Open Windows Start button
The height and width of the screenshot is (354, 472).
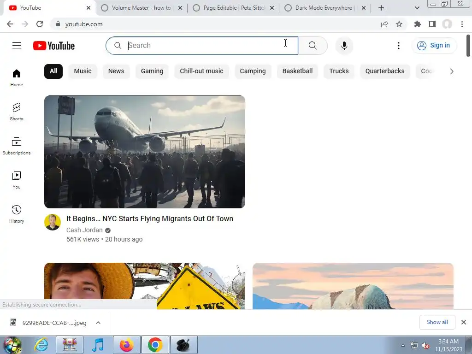(x=12, y=345)
